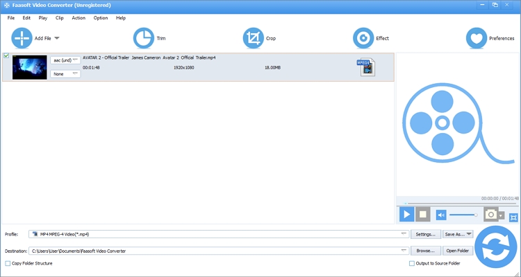The image size is (521, 277).
Task: Click the Add File label
Action: click(43, 39)
